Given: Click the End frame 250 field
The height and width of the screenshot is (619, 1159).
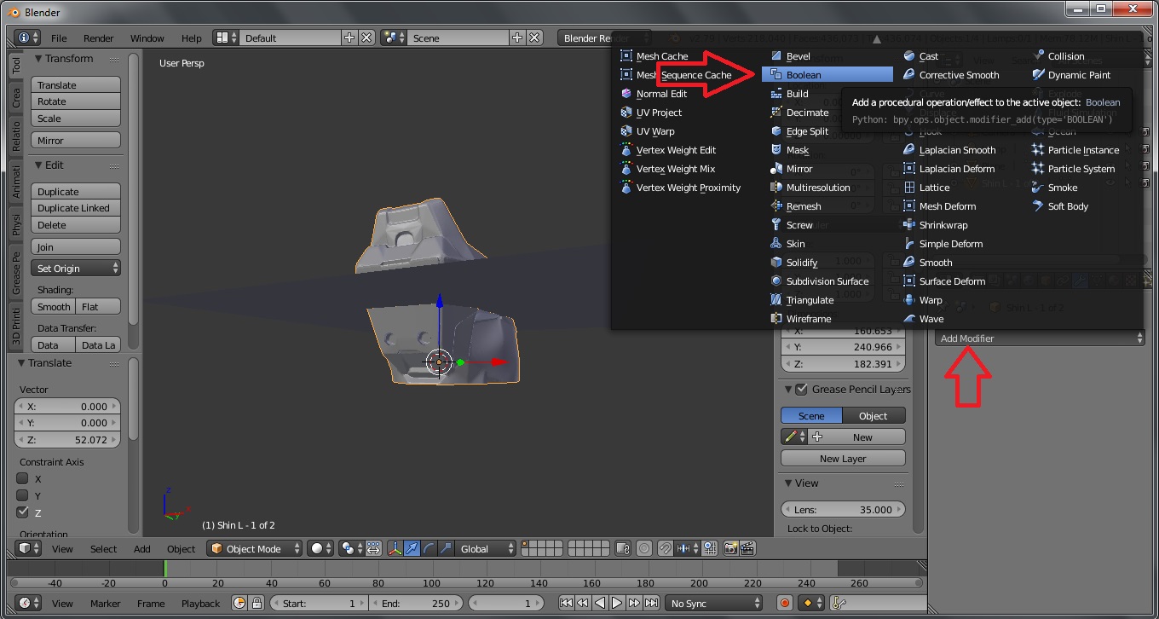Looking at the screenshot, I should point(415,604).
